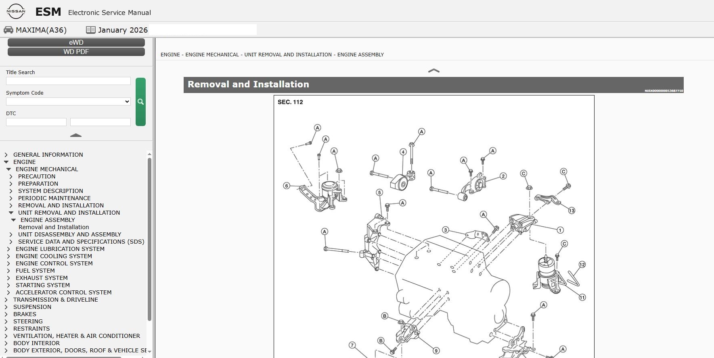Collapse the search panel with up arrow
Image resolution: width=714 pixels, height=358 pixels.
coord(76,135)
